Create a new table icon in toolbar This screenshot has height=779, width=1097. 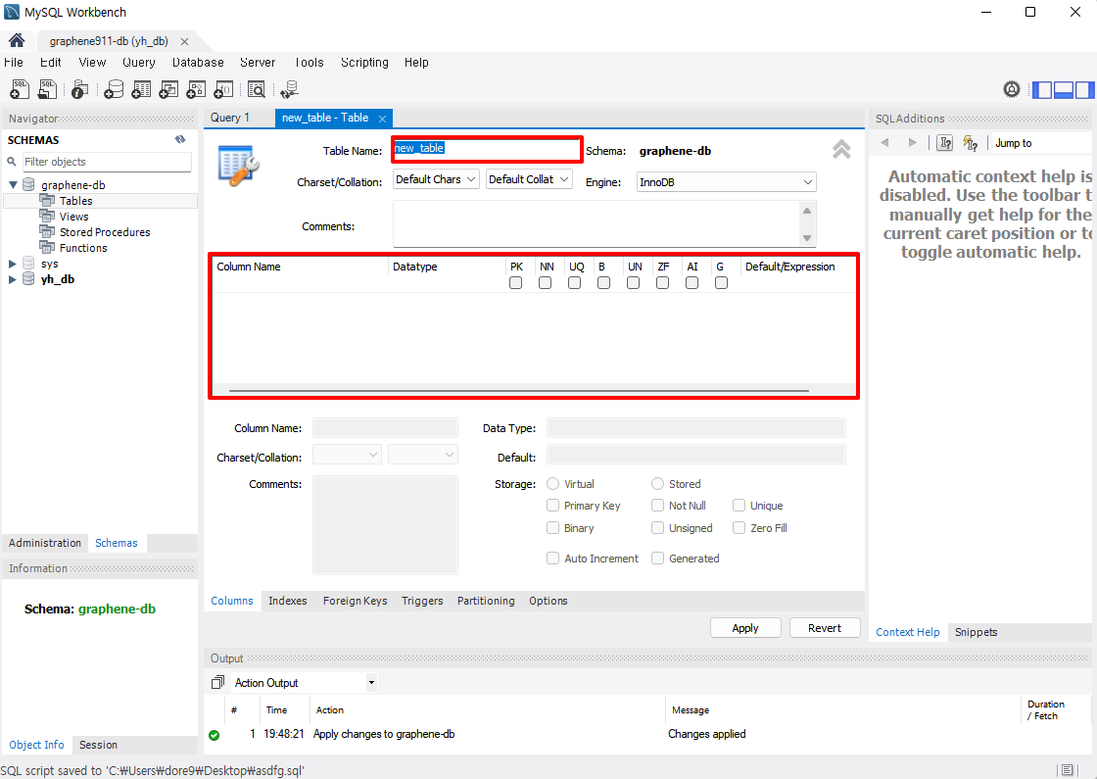[141, 89]
